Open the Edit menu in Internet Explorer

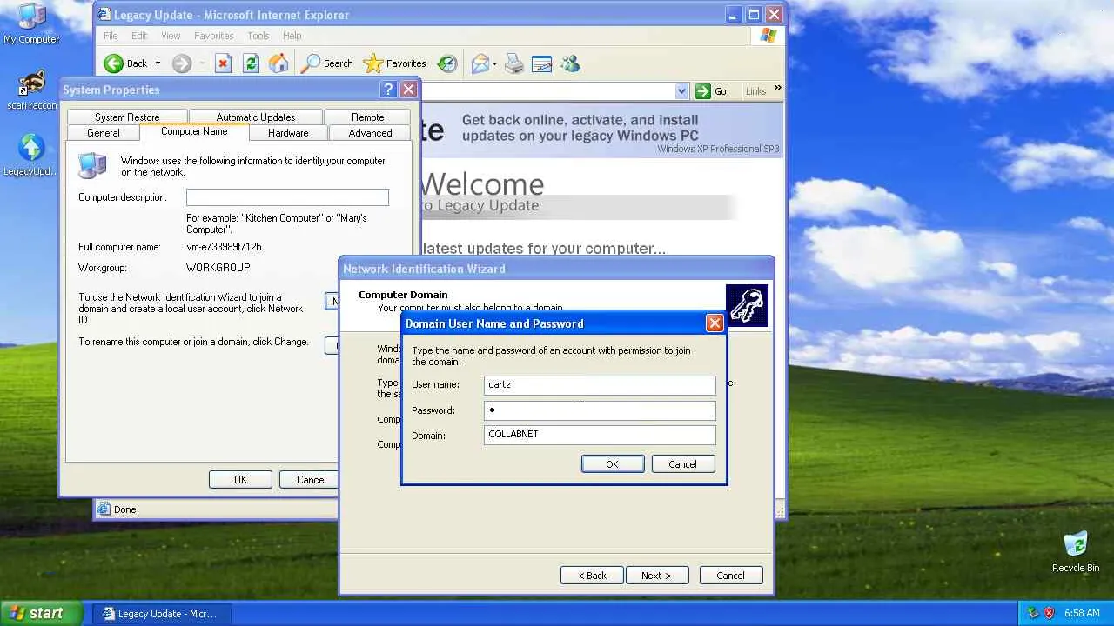[139, 36]
